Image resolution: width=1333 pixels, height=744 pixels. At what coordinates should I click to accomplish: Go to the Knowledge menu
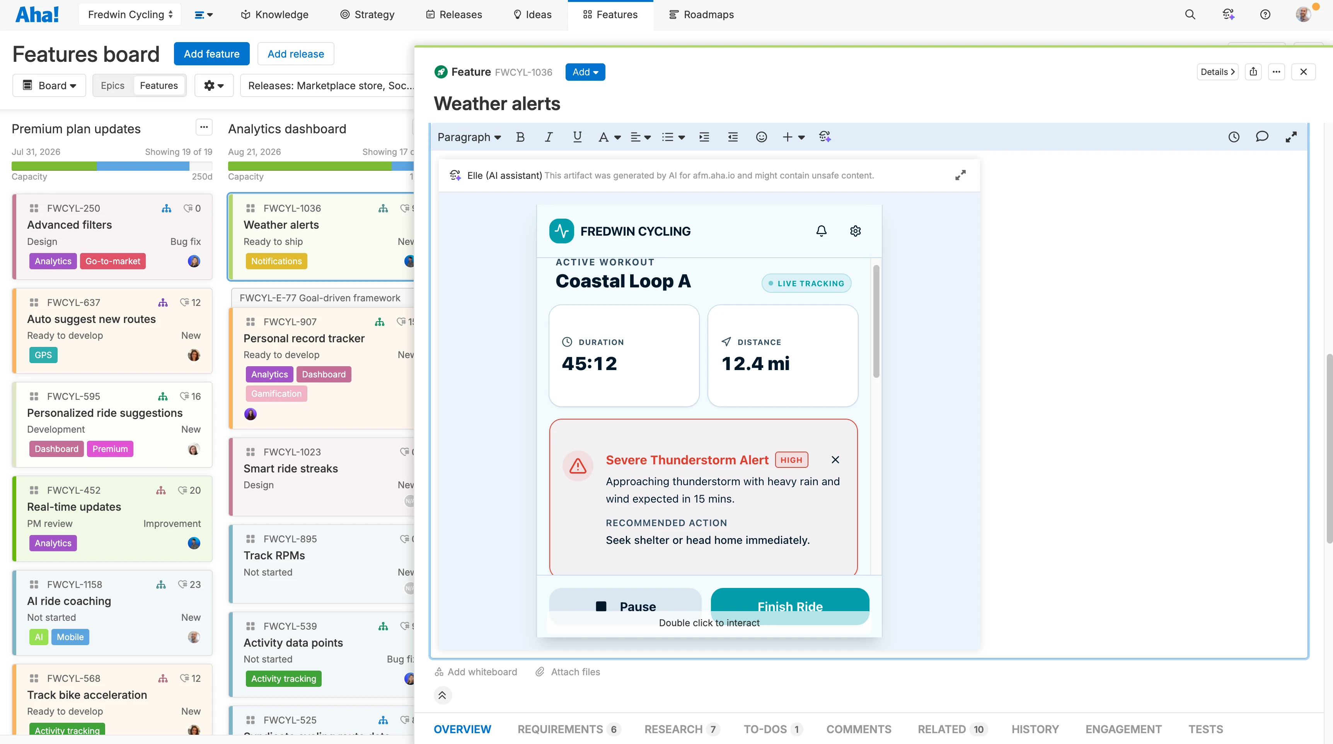pyautogui.click(x=275, y=14)
